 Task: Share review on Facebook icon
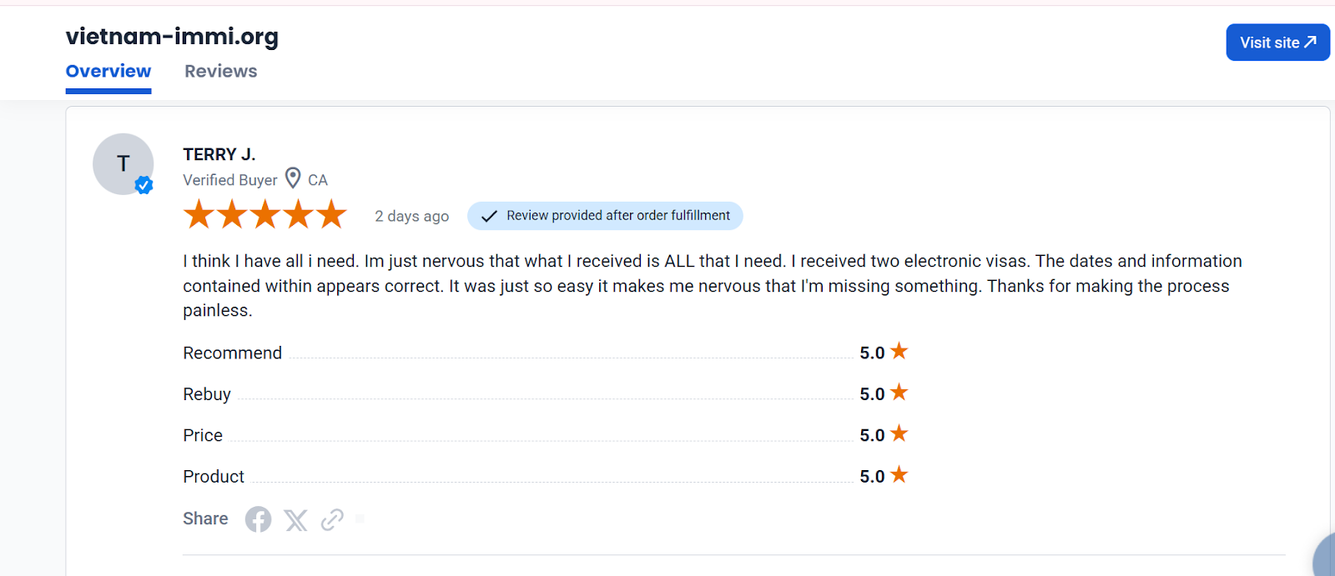pos(258,519)
